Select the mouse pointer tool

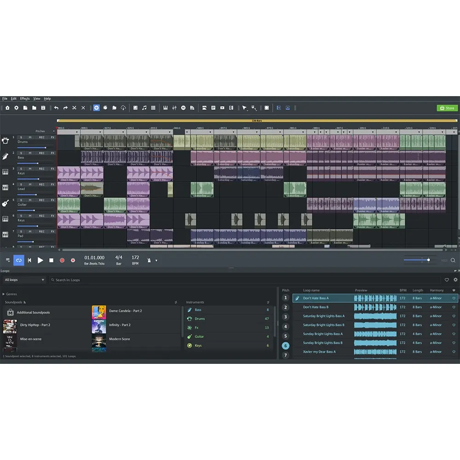click(244, 108)
